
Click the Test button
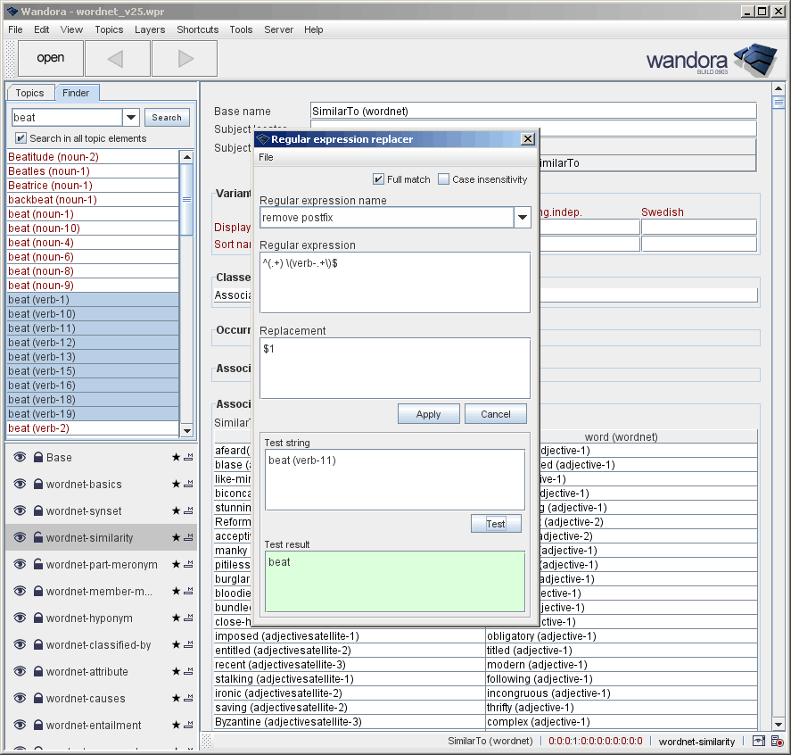496,524
